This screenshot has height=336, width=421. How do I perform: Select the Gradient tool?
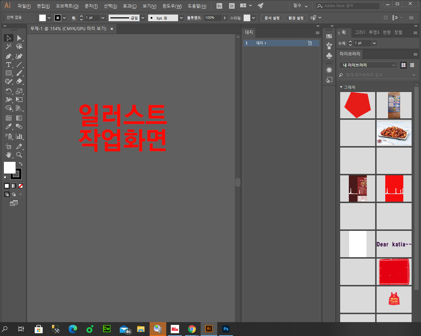[19, 118]
